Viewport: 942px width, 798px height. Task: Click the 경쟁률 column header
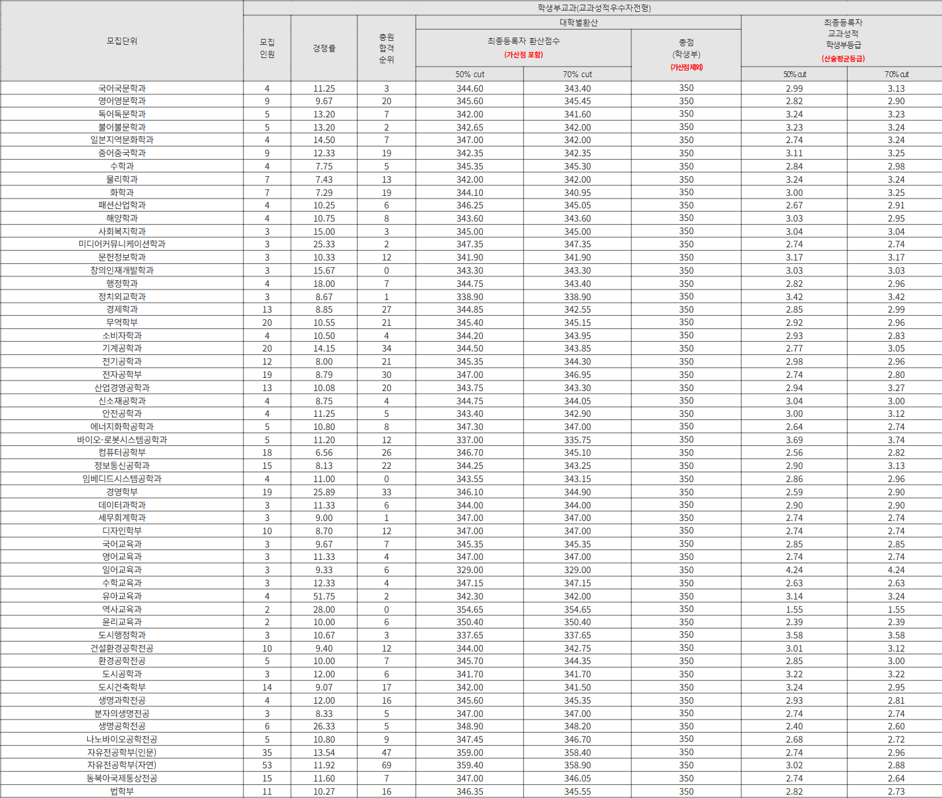324,48
